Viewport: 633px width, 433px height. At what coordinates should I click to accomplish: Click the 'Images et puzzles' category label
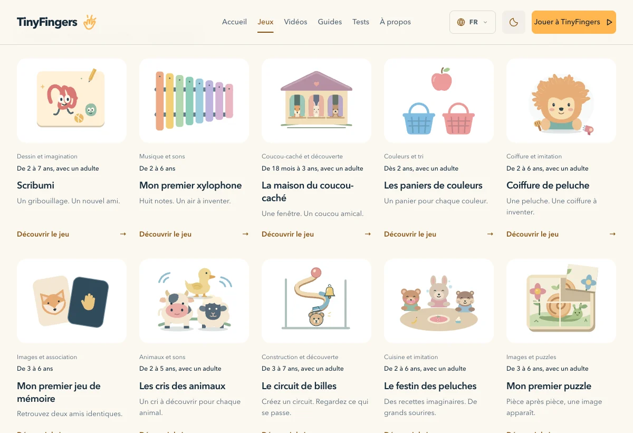click(x=531, y=357)
